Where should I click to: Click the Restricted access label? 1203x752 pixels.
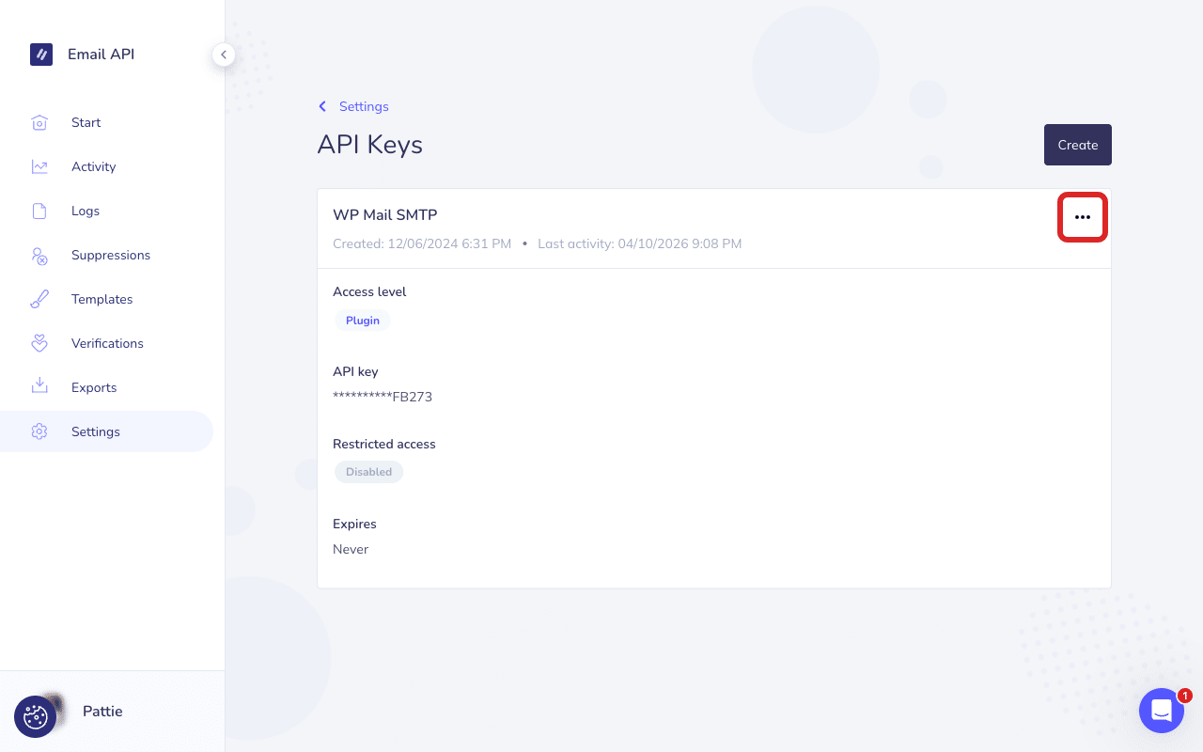click(384, 444)
